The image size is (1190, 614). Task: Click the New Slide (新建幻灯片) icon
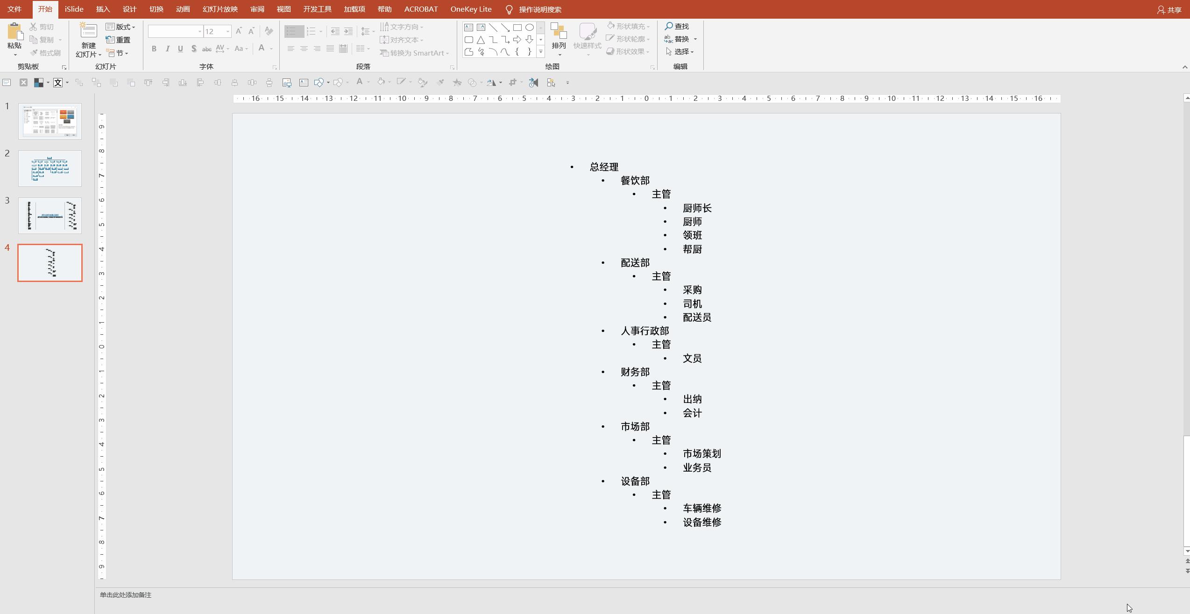pos(88,31)
